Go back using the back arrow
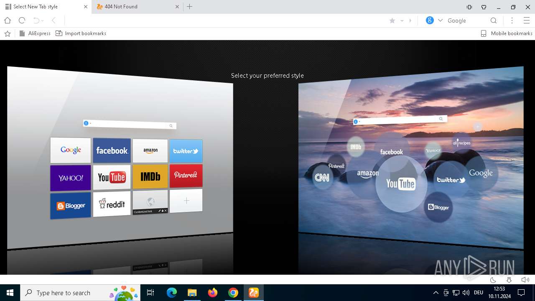Image resolution: width=535 pixels, height=301 pixels. [53, 20]
